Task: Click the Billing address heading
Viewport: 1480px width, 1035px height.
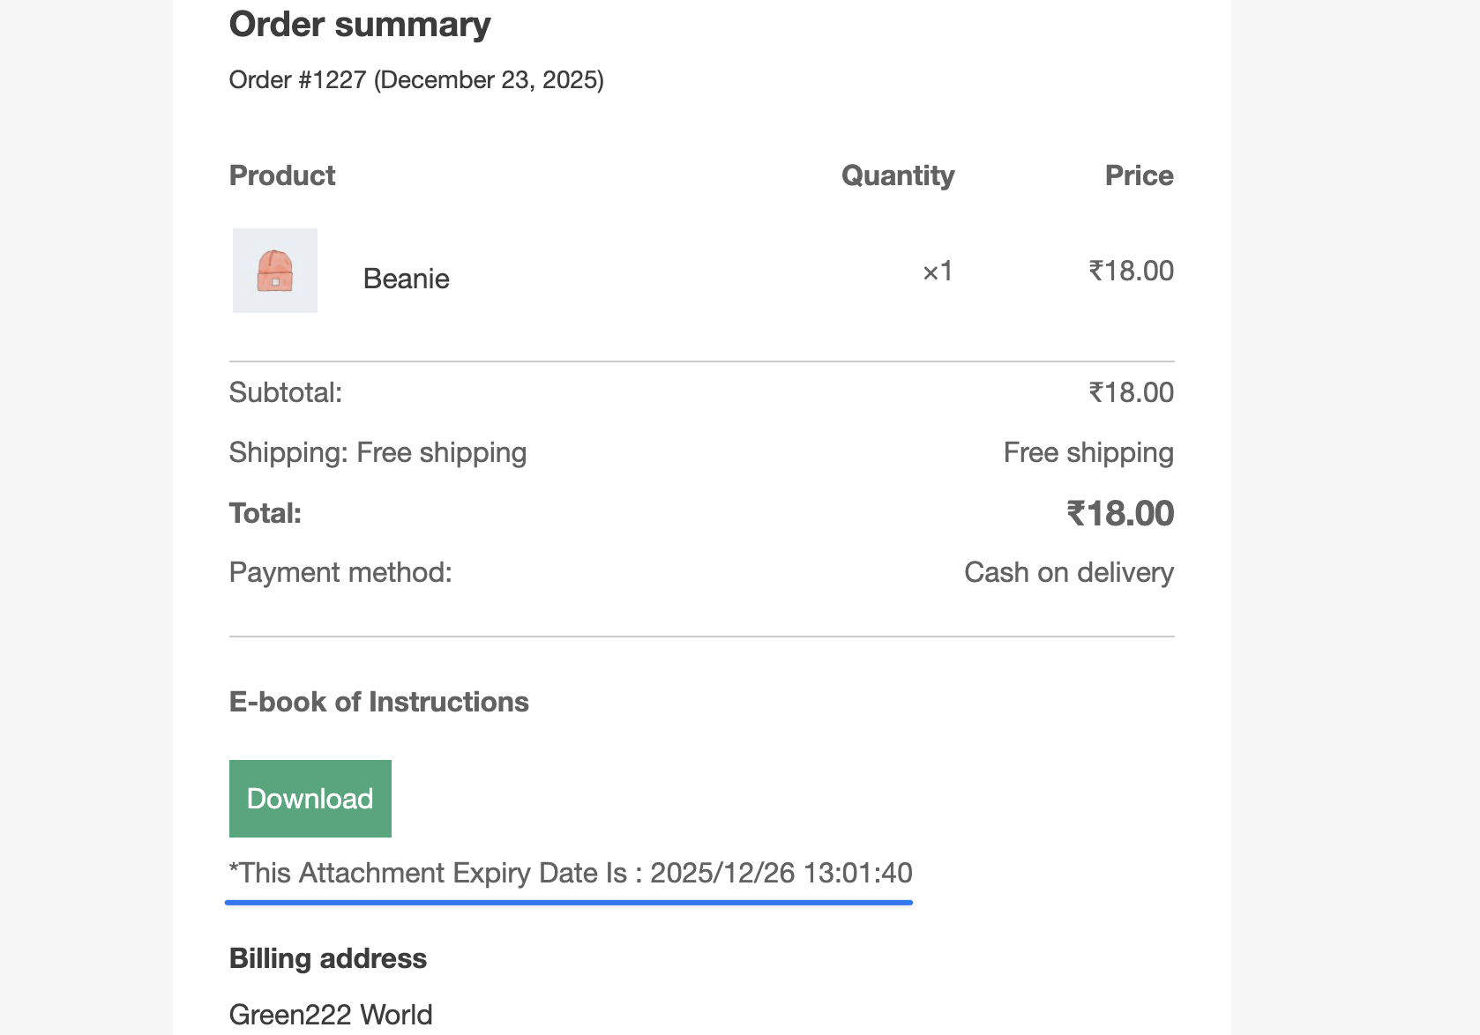Action: (328, 958)
